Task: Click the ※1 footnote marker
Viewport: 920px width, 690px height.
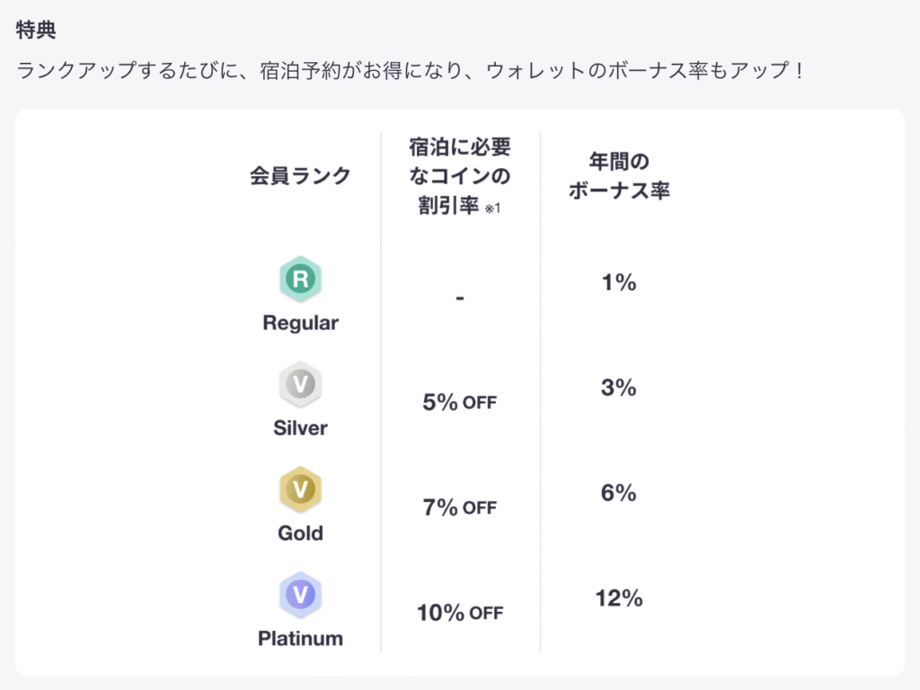Action: [491, 208]
